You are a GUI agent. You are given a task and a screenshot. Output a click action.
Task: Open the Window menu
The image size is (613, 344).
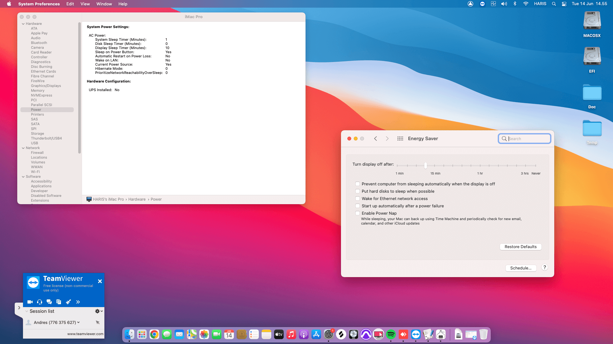tap(104, 4)
